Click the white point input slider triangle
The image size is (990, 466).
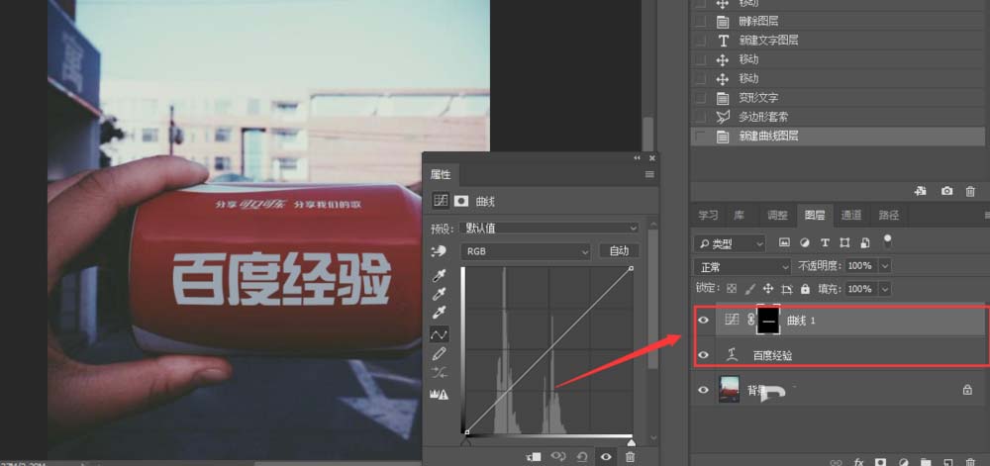click(630, 442)
